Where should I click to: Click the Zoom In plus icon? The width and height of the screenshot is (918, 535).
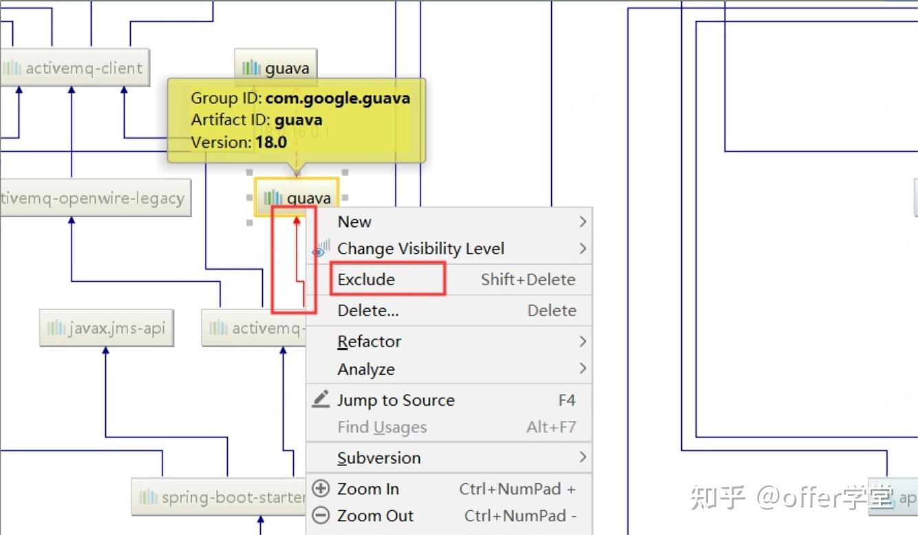tap(321, 488)
